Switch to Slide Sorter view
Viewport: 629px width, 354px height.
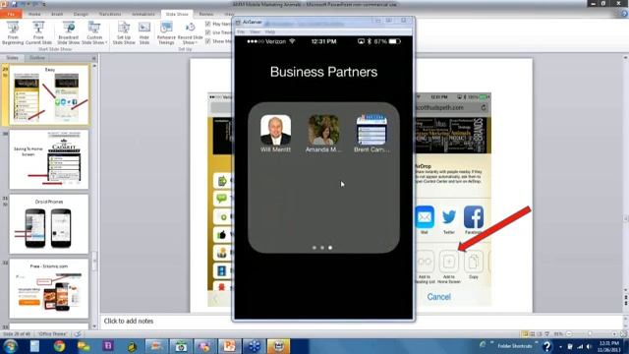tap(533, 334)
